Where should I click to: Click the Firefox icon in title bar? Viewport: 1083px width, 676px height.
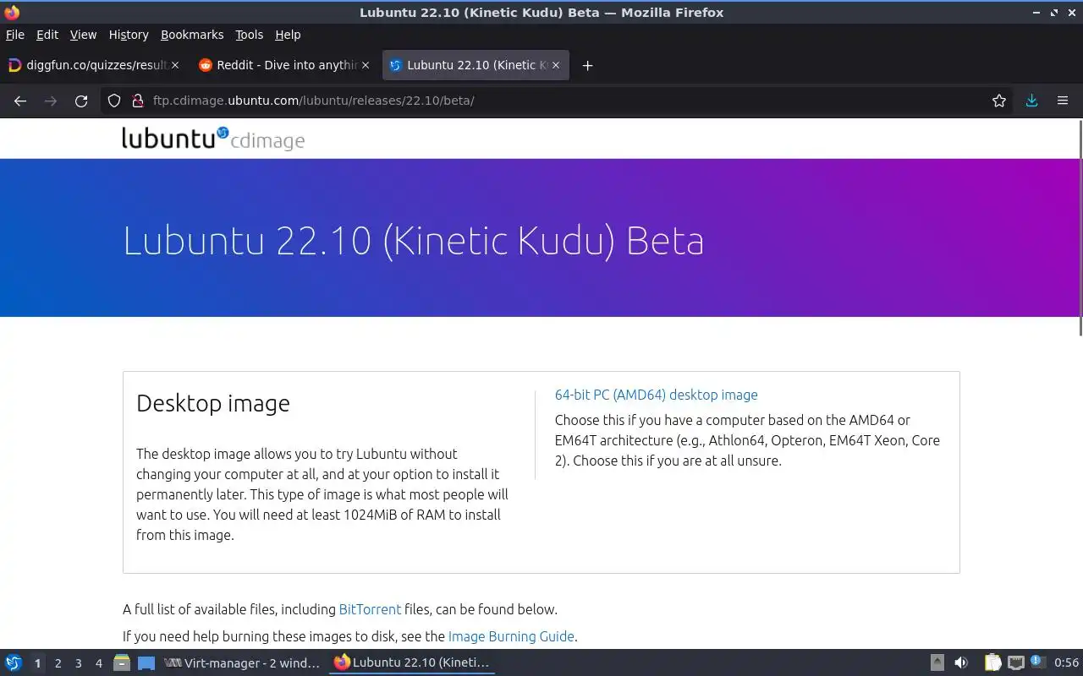(12, 12)
